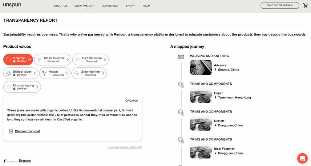Image resolution: width=311 pixels, height=166 pixels.
Task: Select the Made to order value
Action: point(53,59)
